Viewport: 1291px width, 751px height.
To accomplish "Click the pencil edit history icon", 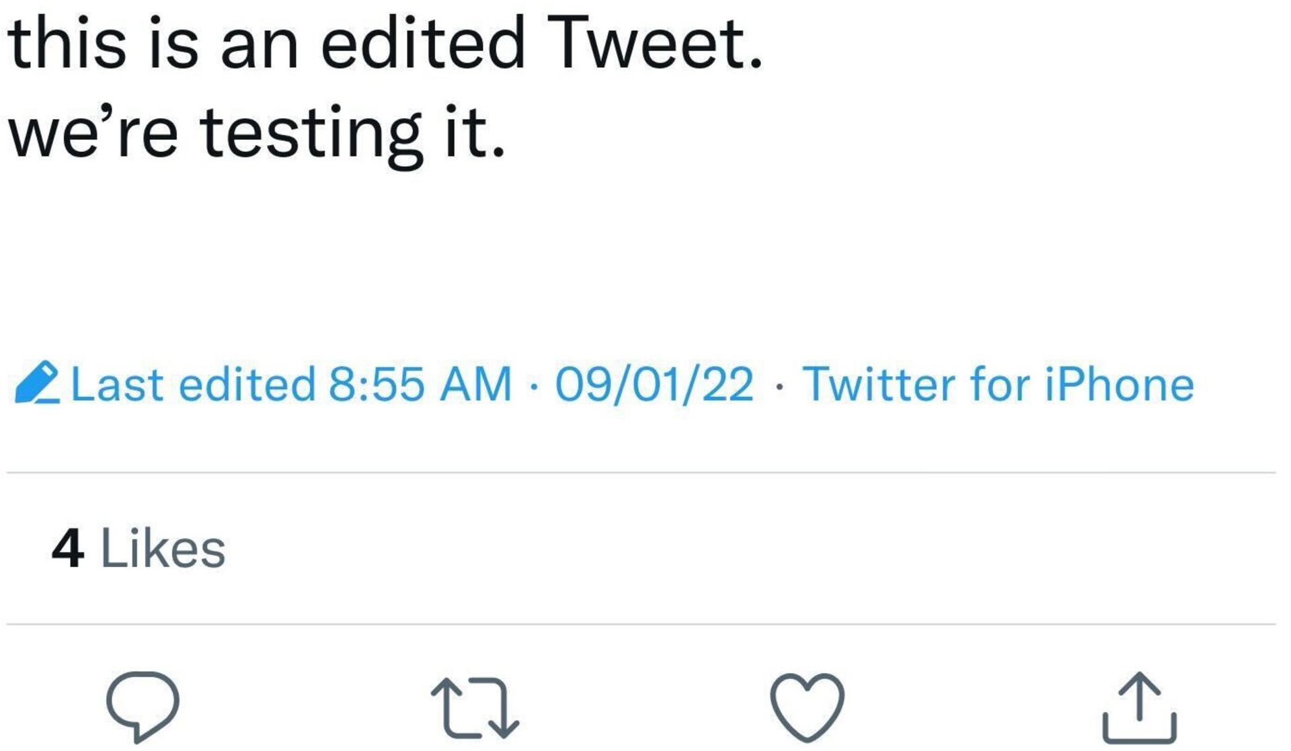I will point(37,384).
